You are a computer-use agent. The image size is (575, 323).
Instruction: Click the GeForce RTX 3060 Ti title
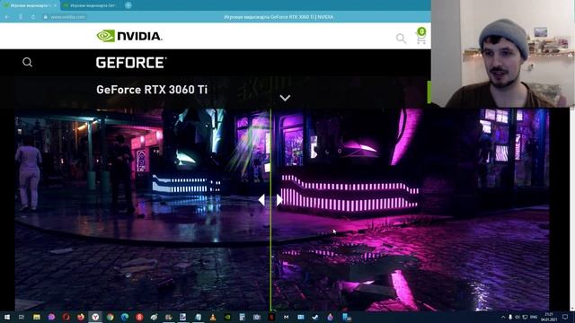[x=152, y=90]
